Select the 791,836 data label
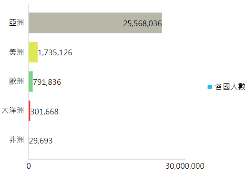This screenshot has width=247, height=173. click(x=47, y=82)
